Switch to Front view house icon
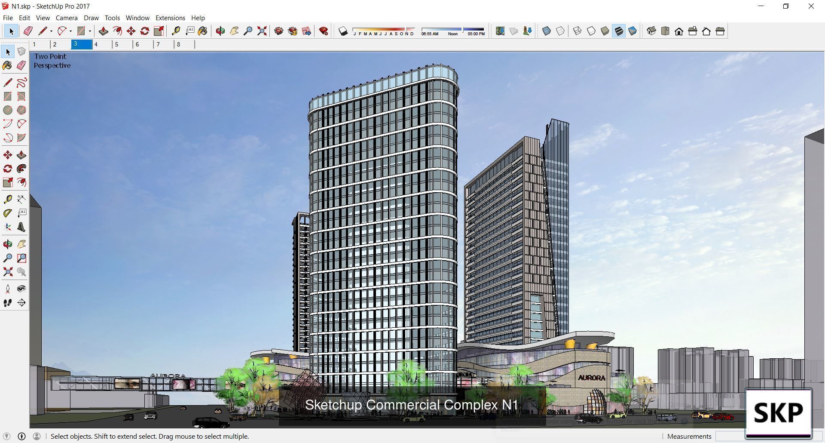Viewport: 825px width, 443px height. tap(679, 31)
